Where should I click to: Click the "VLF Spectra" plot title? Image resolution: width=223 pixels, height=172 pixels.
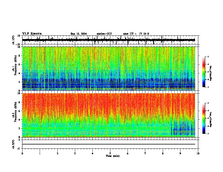click(x=32, y=33)
